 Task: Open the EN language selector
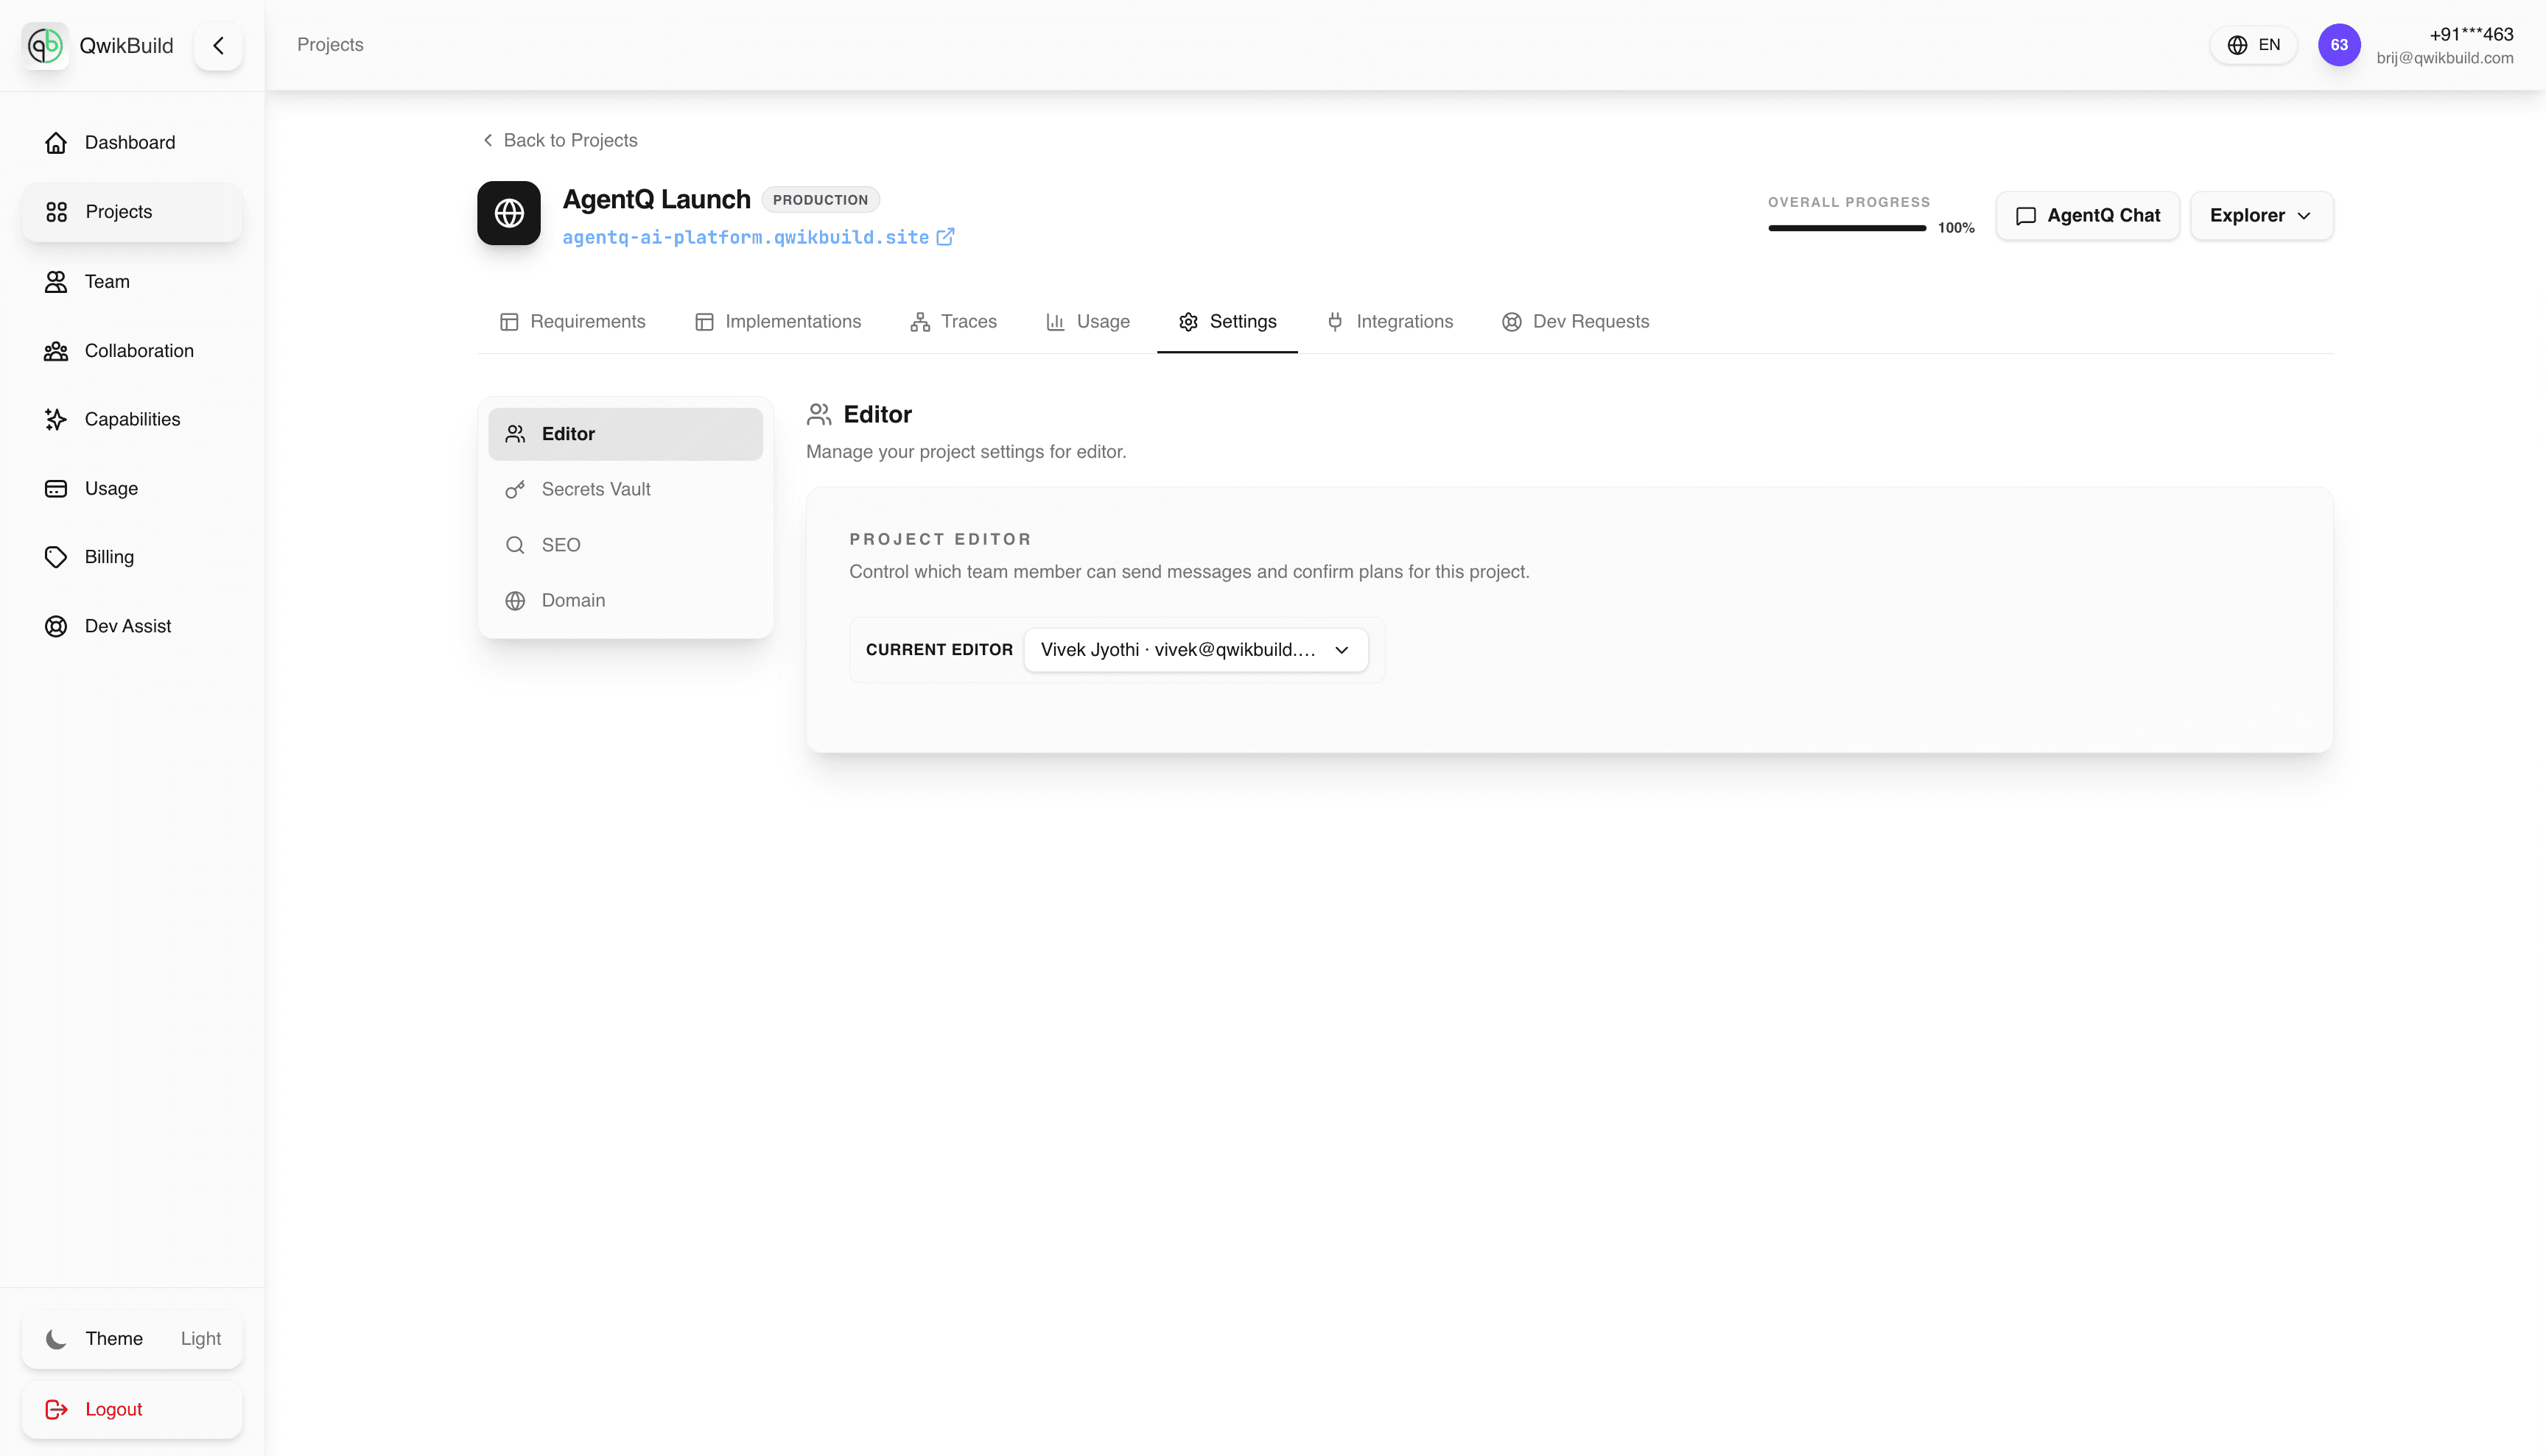(x=2254, y=45)
